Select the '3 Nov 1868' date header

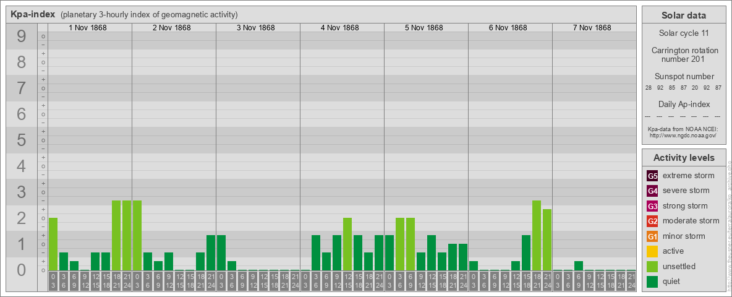(256, 28)
